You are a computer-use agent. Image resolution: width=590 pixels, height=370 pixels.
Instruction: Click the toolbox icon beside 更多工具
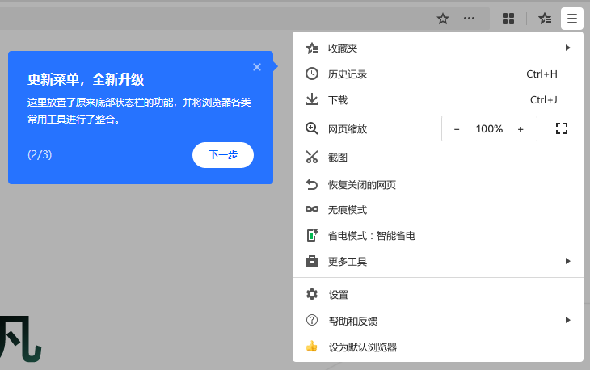pos(311,261)
